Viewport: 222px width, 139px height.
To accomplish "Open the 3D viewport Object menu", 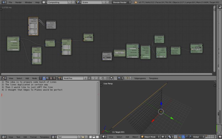I will click(x=135, y=137).
